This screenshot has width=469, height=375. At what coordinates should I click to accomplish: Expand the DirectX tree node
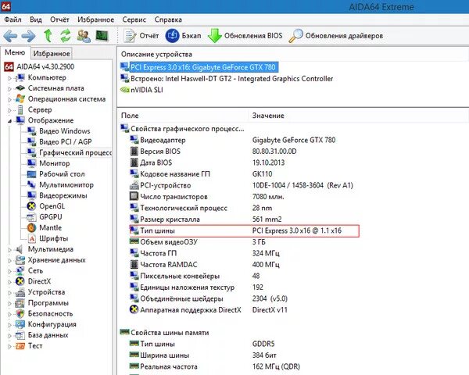tap(9, 282)
